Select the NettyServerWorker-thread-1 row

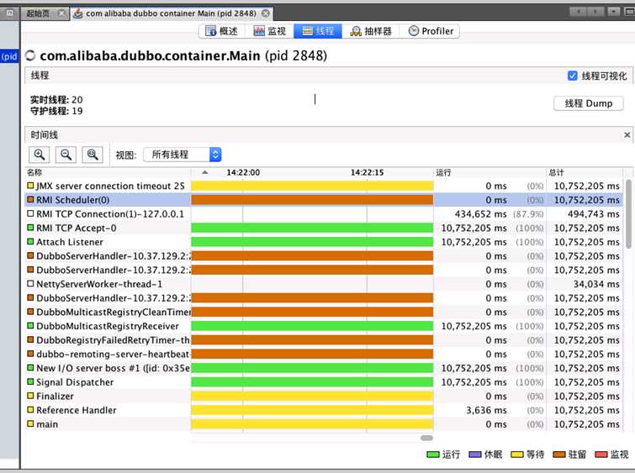[x=324, y=284]
